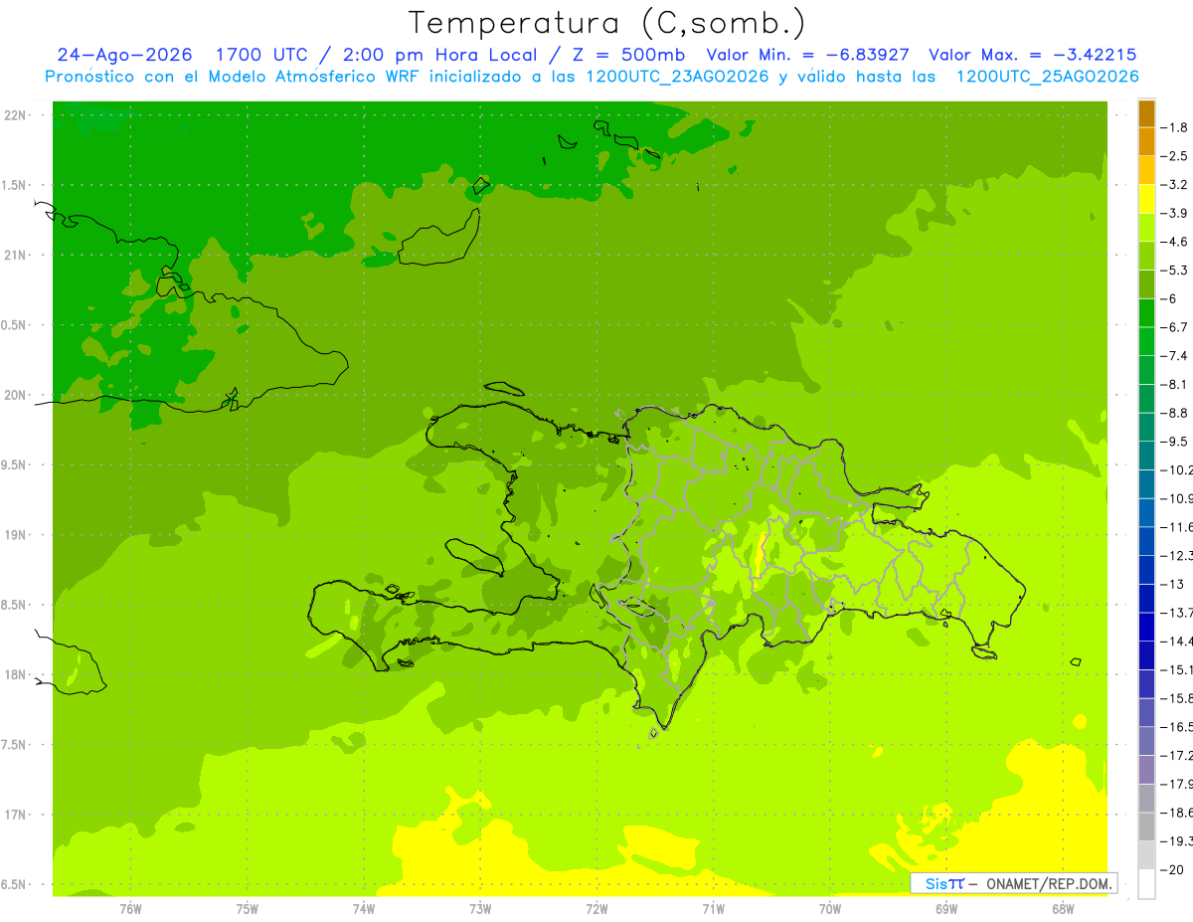Click the '76W' longitude label
This screenshot has width=1193, height=922.
130,909
